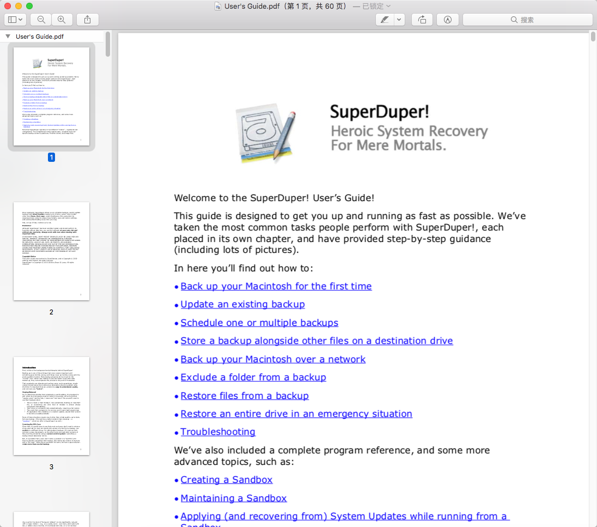
Task: Click the window title User's Guide.pdf
Action: click(252, 6)
